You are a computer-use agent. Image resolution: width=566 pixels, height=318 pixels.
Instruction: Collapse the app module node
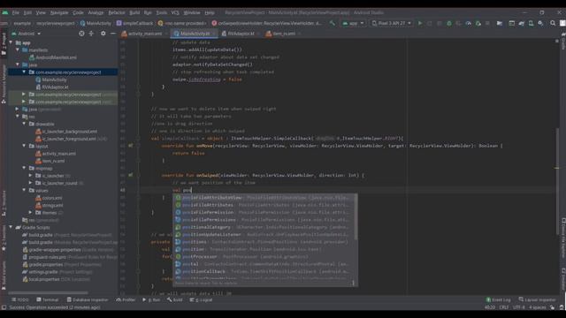(11, 42)
